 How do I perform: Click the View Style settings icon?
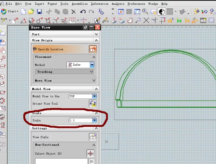pos(93,137)
